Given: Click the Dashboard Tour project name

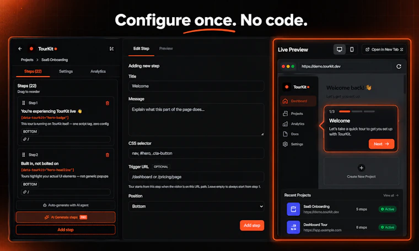Looking at the screenshot, I should point(315,225).
